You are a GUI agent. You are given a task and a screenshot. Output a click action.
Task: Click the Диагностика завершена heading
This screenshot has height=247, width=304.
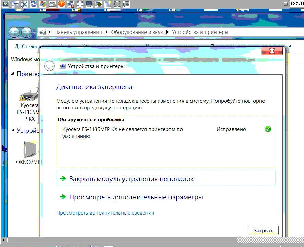pyautogui.click(x=94, y=87)
